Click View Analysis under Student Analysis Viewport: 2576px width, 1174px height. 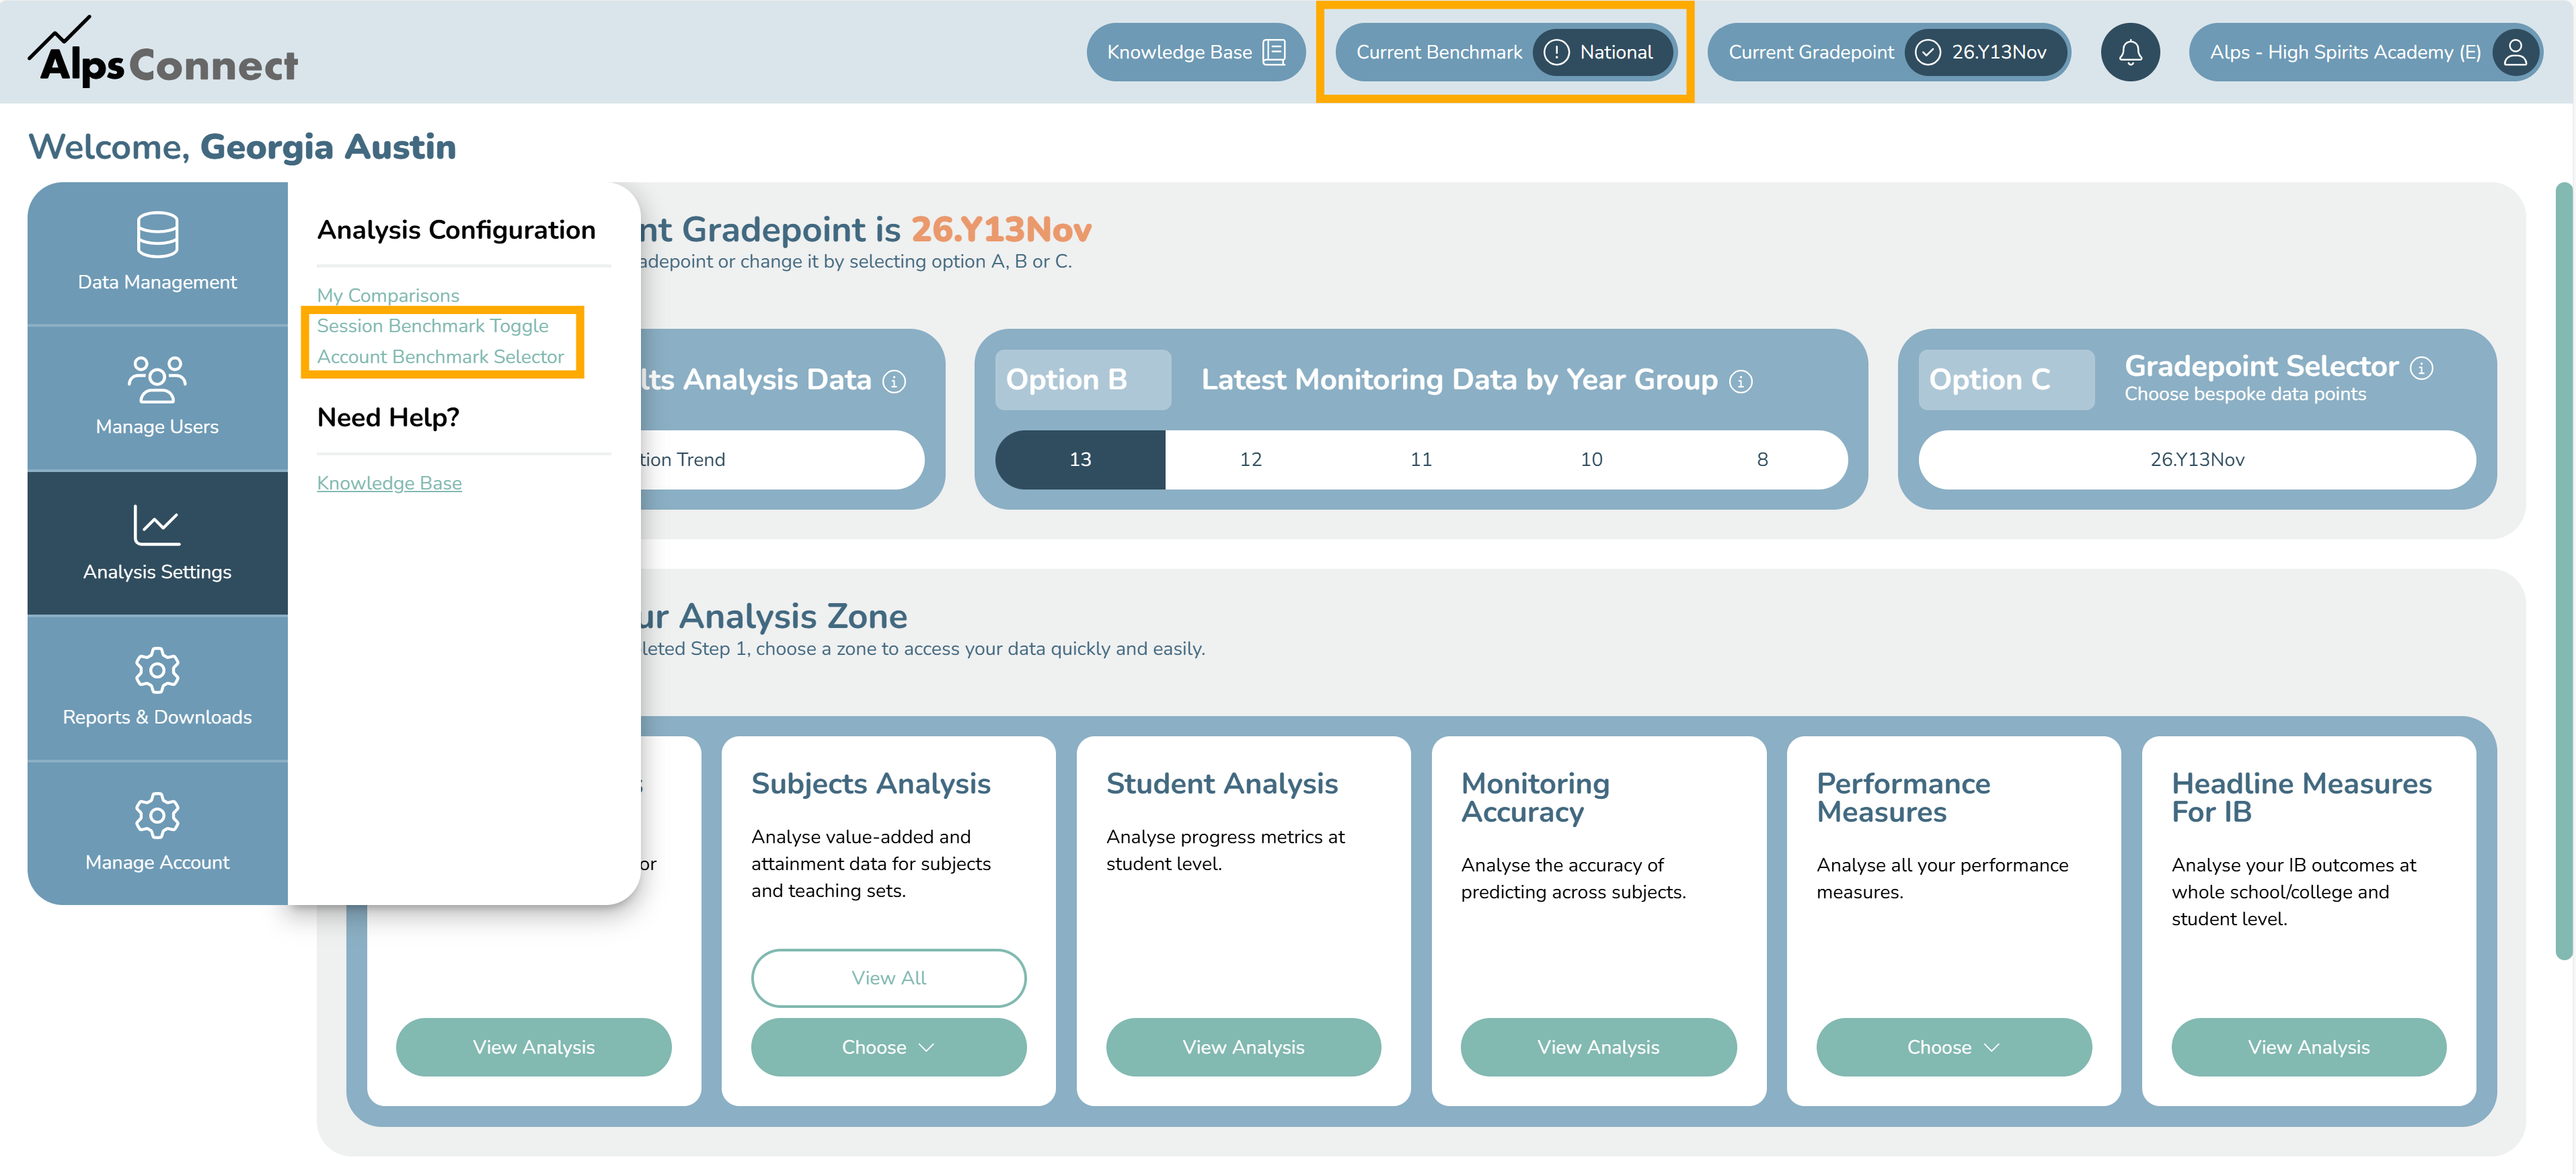coord(1243,1047)
